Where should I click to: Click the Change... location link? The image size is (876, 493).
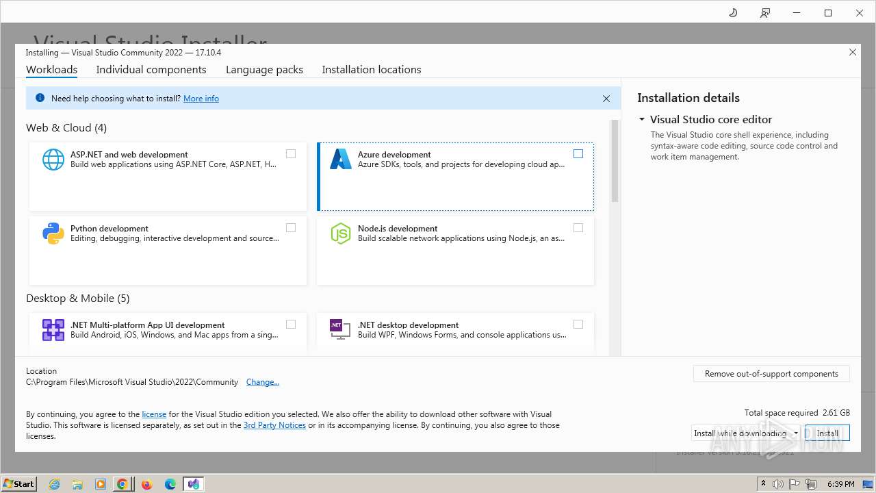(x=263, y=382)
